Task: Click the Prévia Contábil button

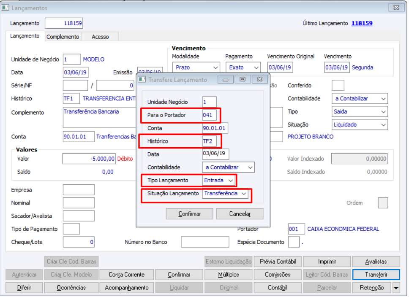Action: (278, 262)
